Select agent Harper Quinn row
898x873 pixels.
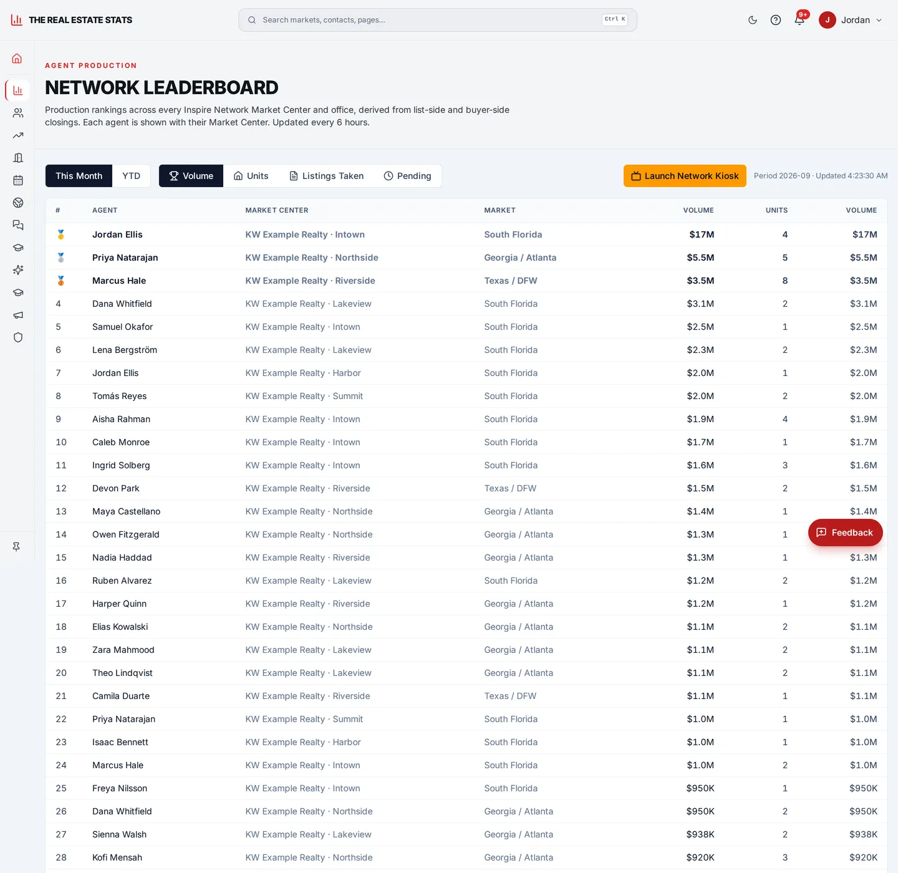(x=466, y=604)
